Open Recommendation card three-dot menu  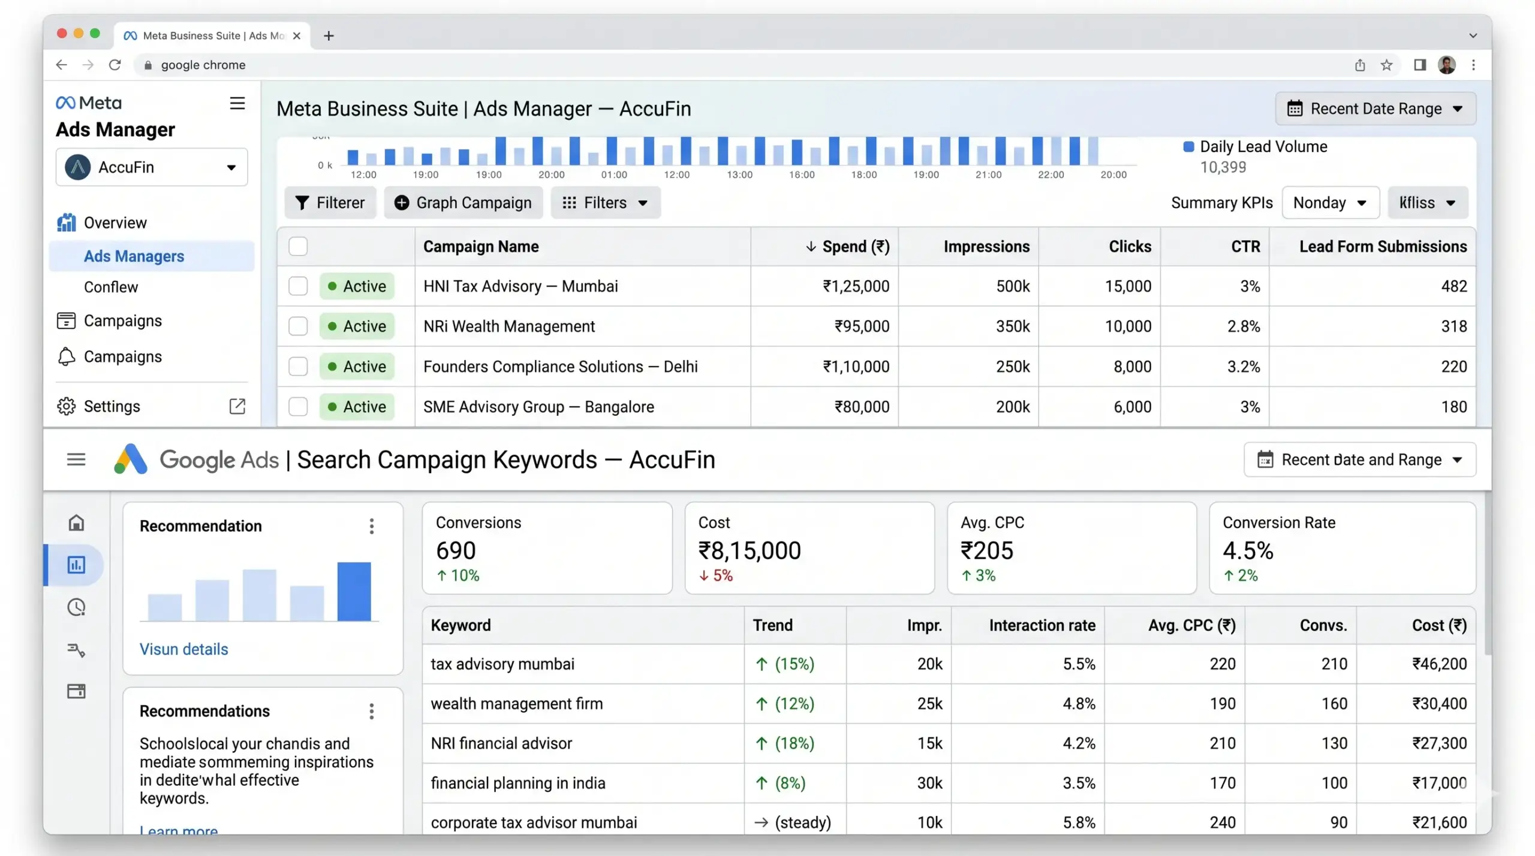point(372,526)
